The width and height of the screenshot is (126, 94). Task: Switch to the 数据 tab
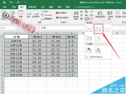(x=51, y=7)
